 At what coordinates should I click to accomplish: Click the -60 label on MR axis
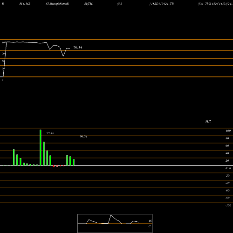click(x=227, y=191)
